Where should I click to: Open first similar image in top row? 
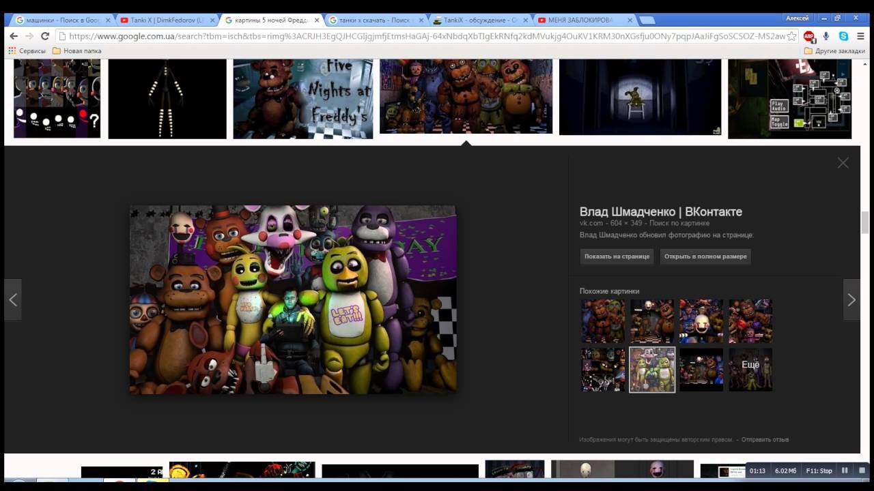(x=603, y=321)
